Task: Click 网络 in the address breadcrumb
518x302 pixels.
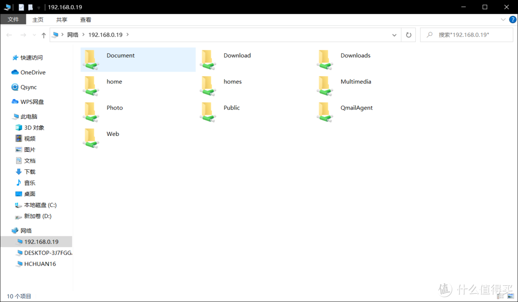Action: (72, 35)
